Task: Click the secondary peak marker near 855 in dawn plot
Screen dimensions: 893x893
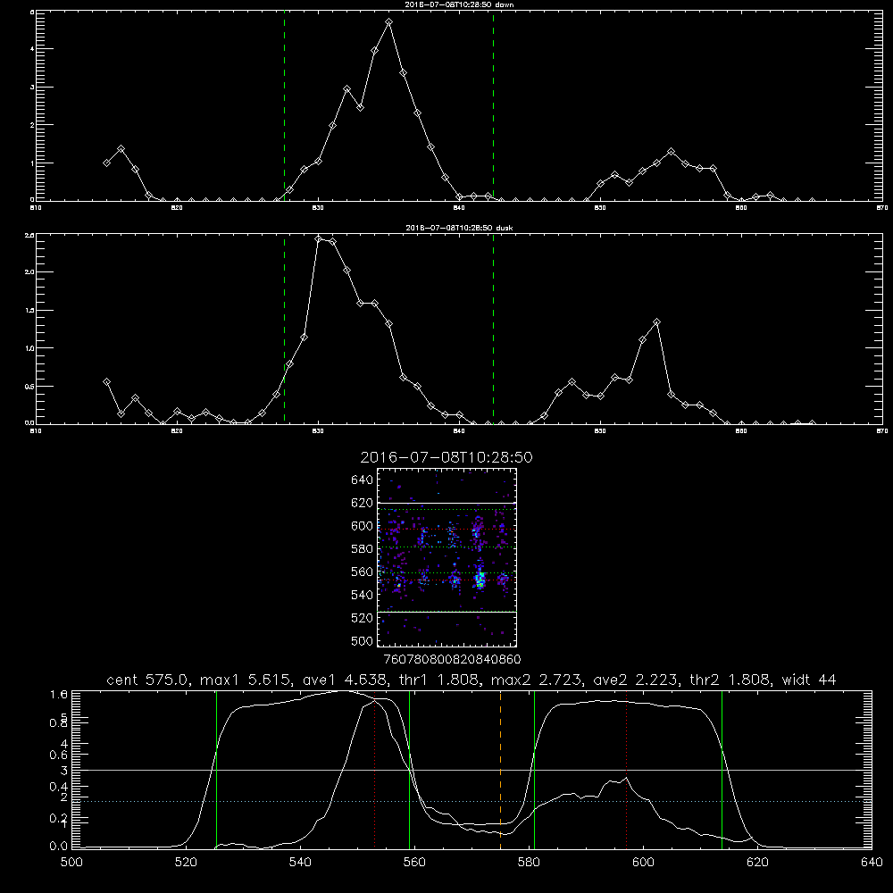Action: coord(672,152)
